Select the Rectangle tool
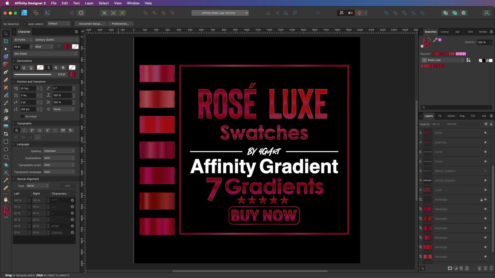 coord(6,141)
